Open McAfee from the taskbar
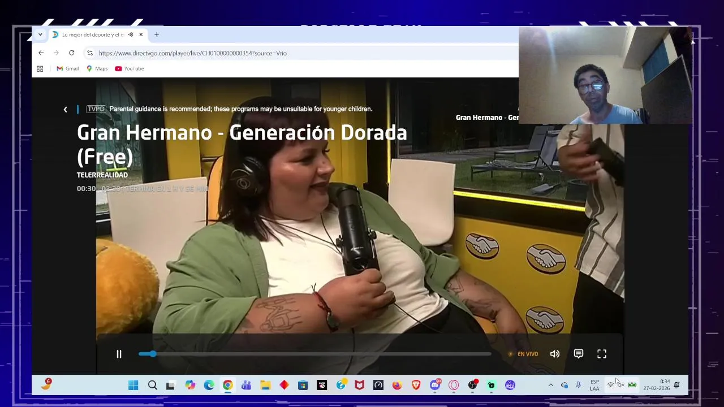This screenshot has width=724, height=407. 359,385
